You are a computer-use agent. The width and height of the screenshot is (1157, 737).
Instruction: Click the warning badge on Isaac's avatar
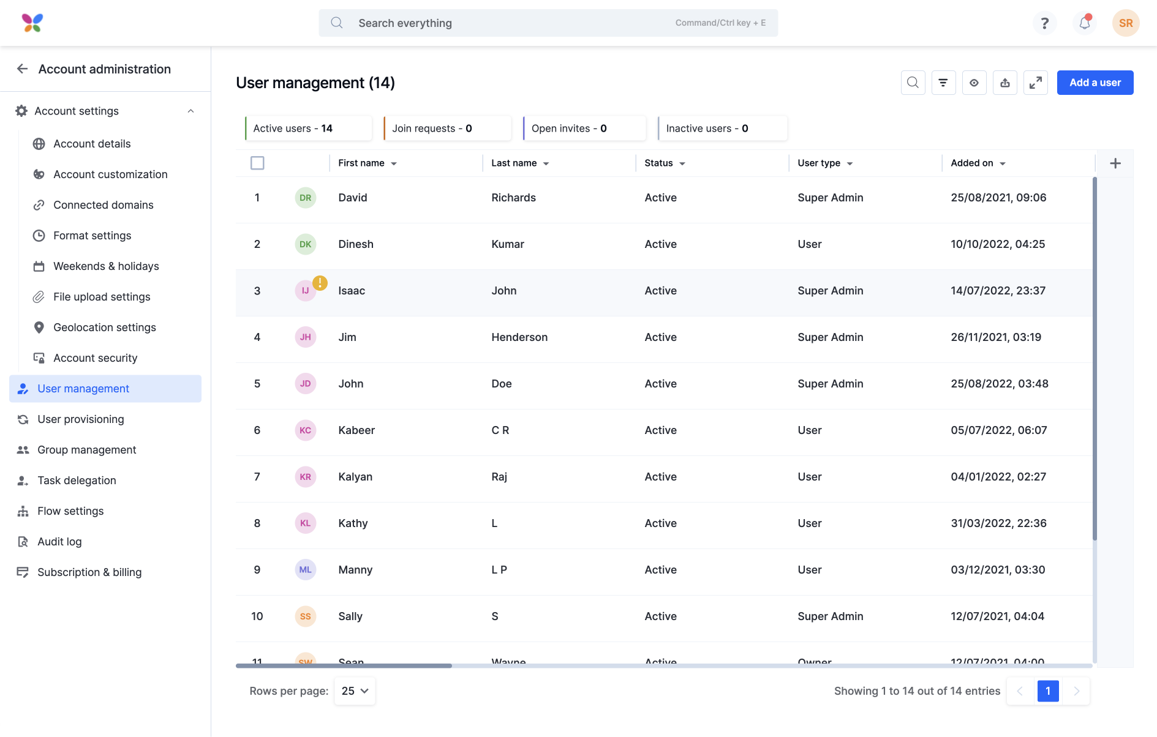click(320, 283)
